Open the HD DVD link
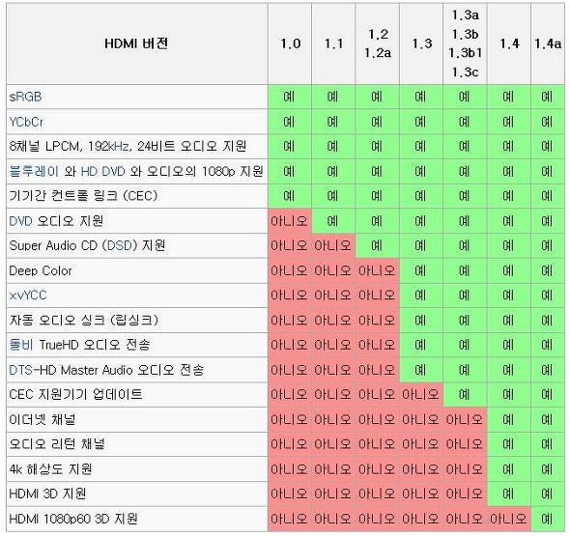The width and height of the screenshot is (570, 536). tap(102, 171)
